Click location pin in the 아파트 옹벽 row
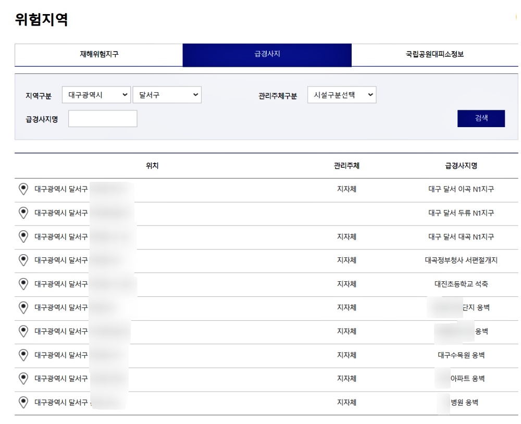The image size is (521, 424). pyautogui.click(x=23, y=379)
